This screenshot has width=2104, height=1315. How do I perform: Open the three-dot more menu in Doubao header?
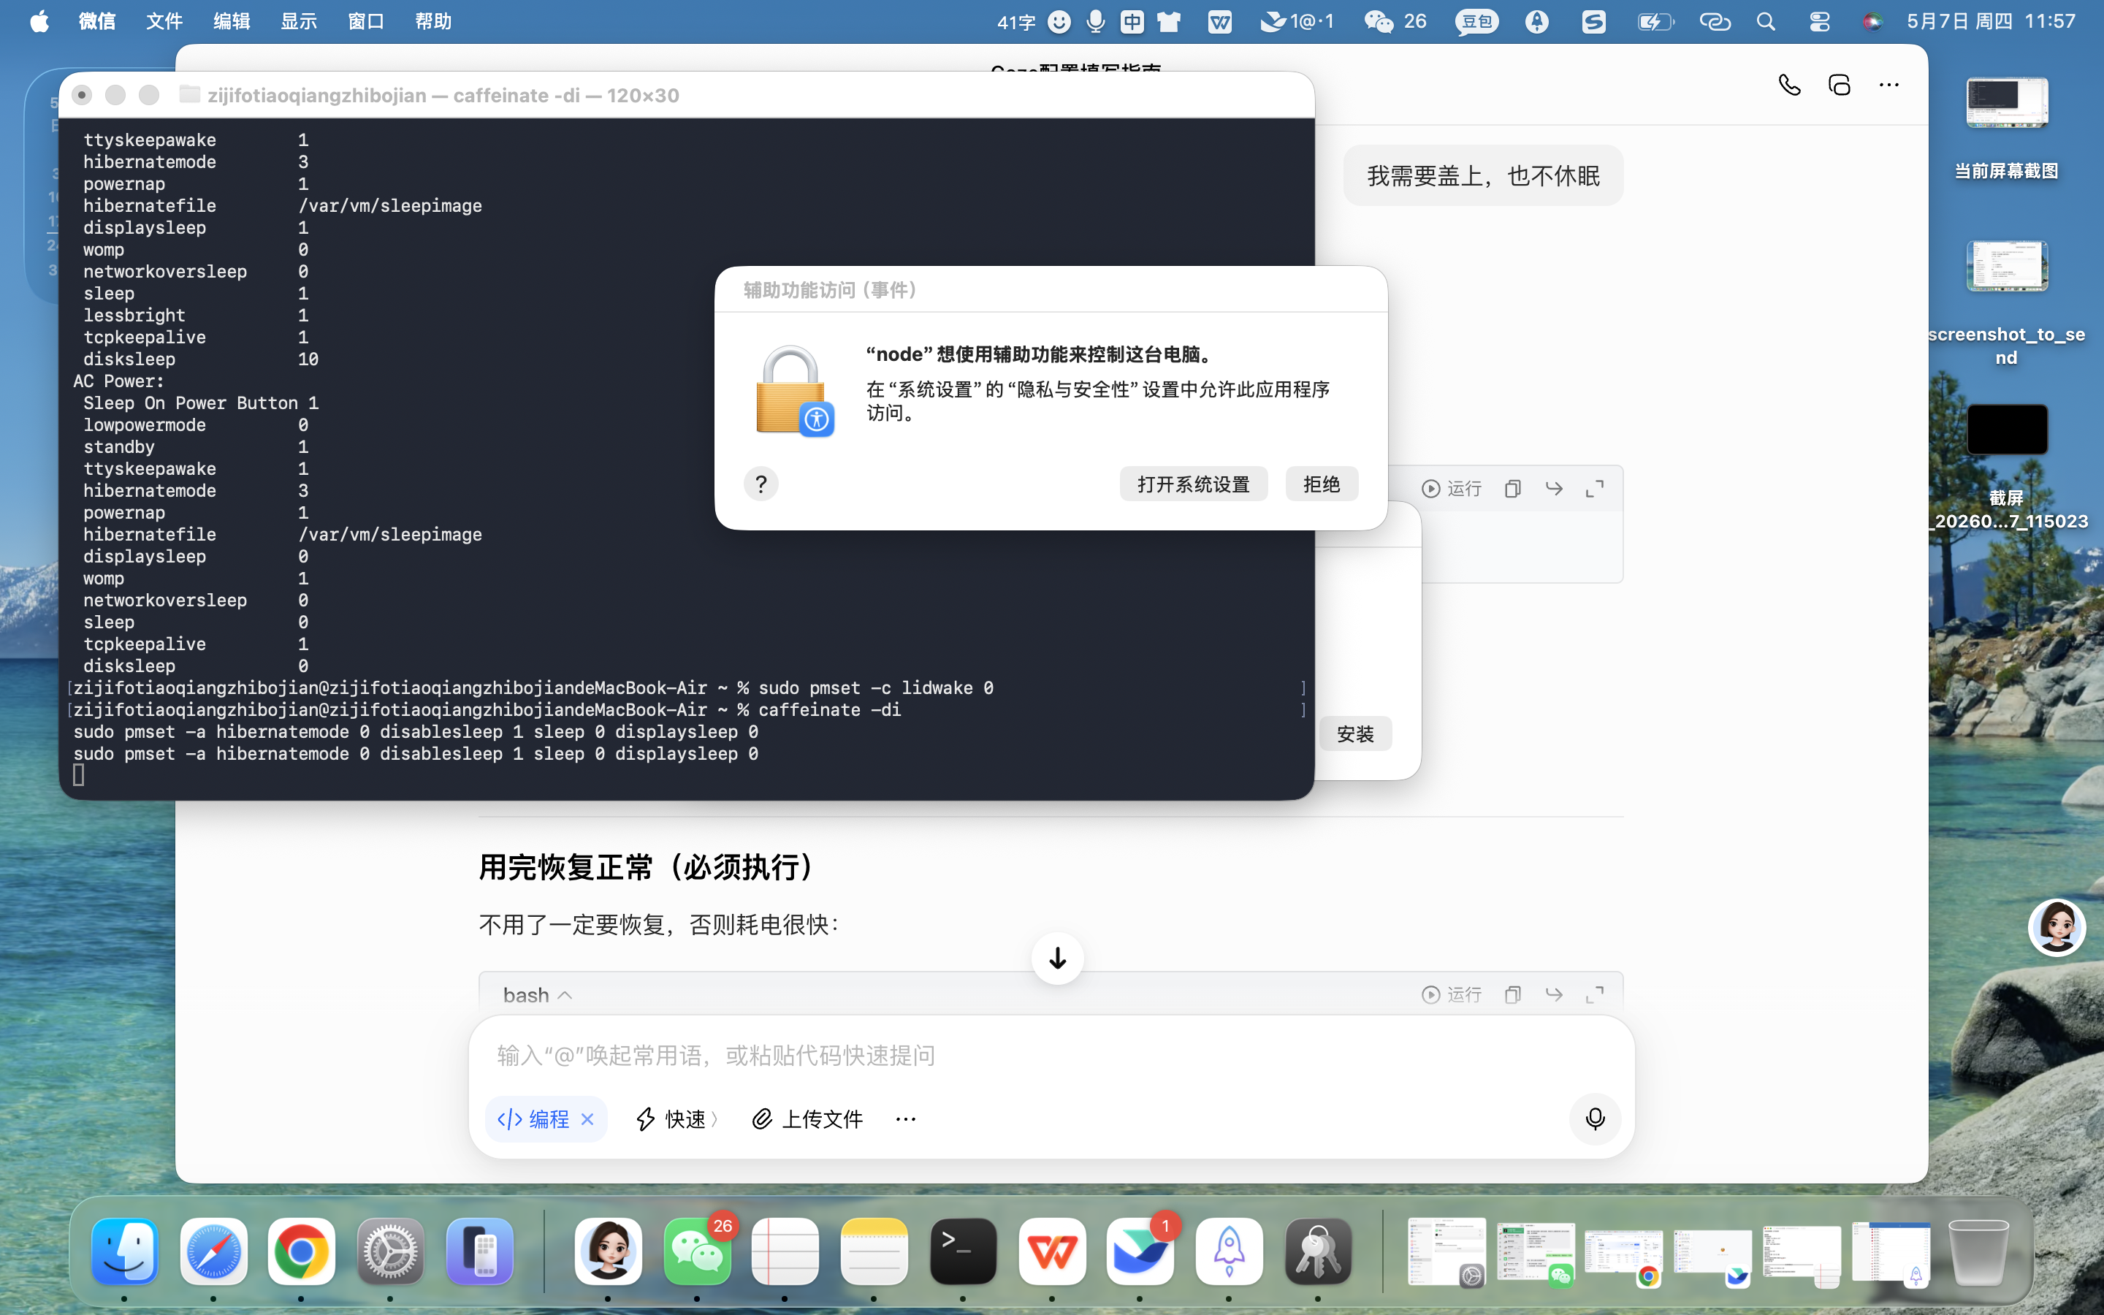[x=1888, y=85]
